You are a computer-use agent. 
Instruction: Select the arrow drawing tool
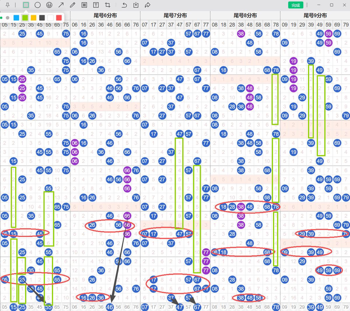(61, 5)
